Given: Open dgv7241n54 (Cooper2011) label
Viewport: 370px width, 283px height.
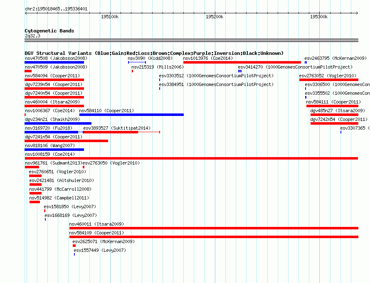Looking at the screenshot, I should [x=54, y=137].
